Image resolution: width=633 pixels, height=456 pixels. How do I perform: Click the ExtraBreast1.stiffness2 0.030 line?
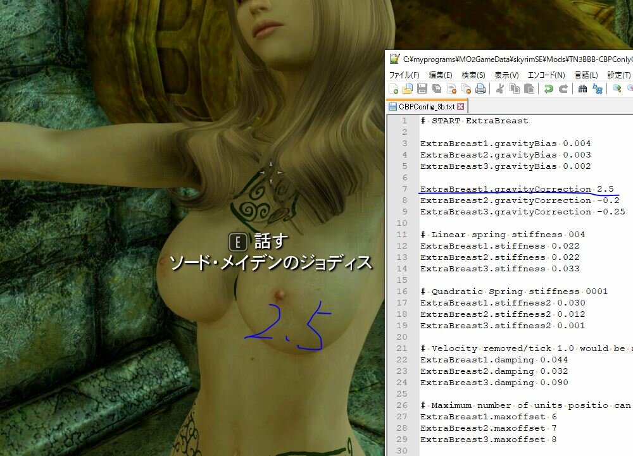[x=502, y=303]
